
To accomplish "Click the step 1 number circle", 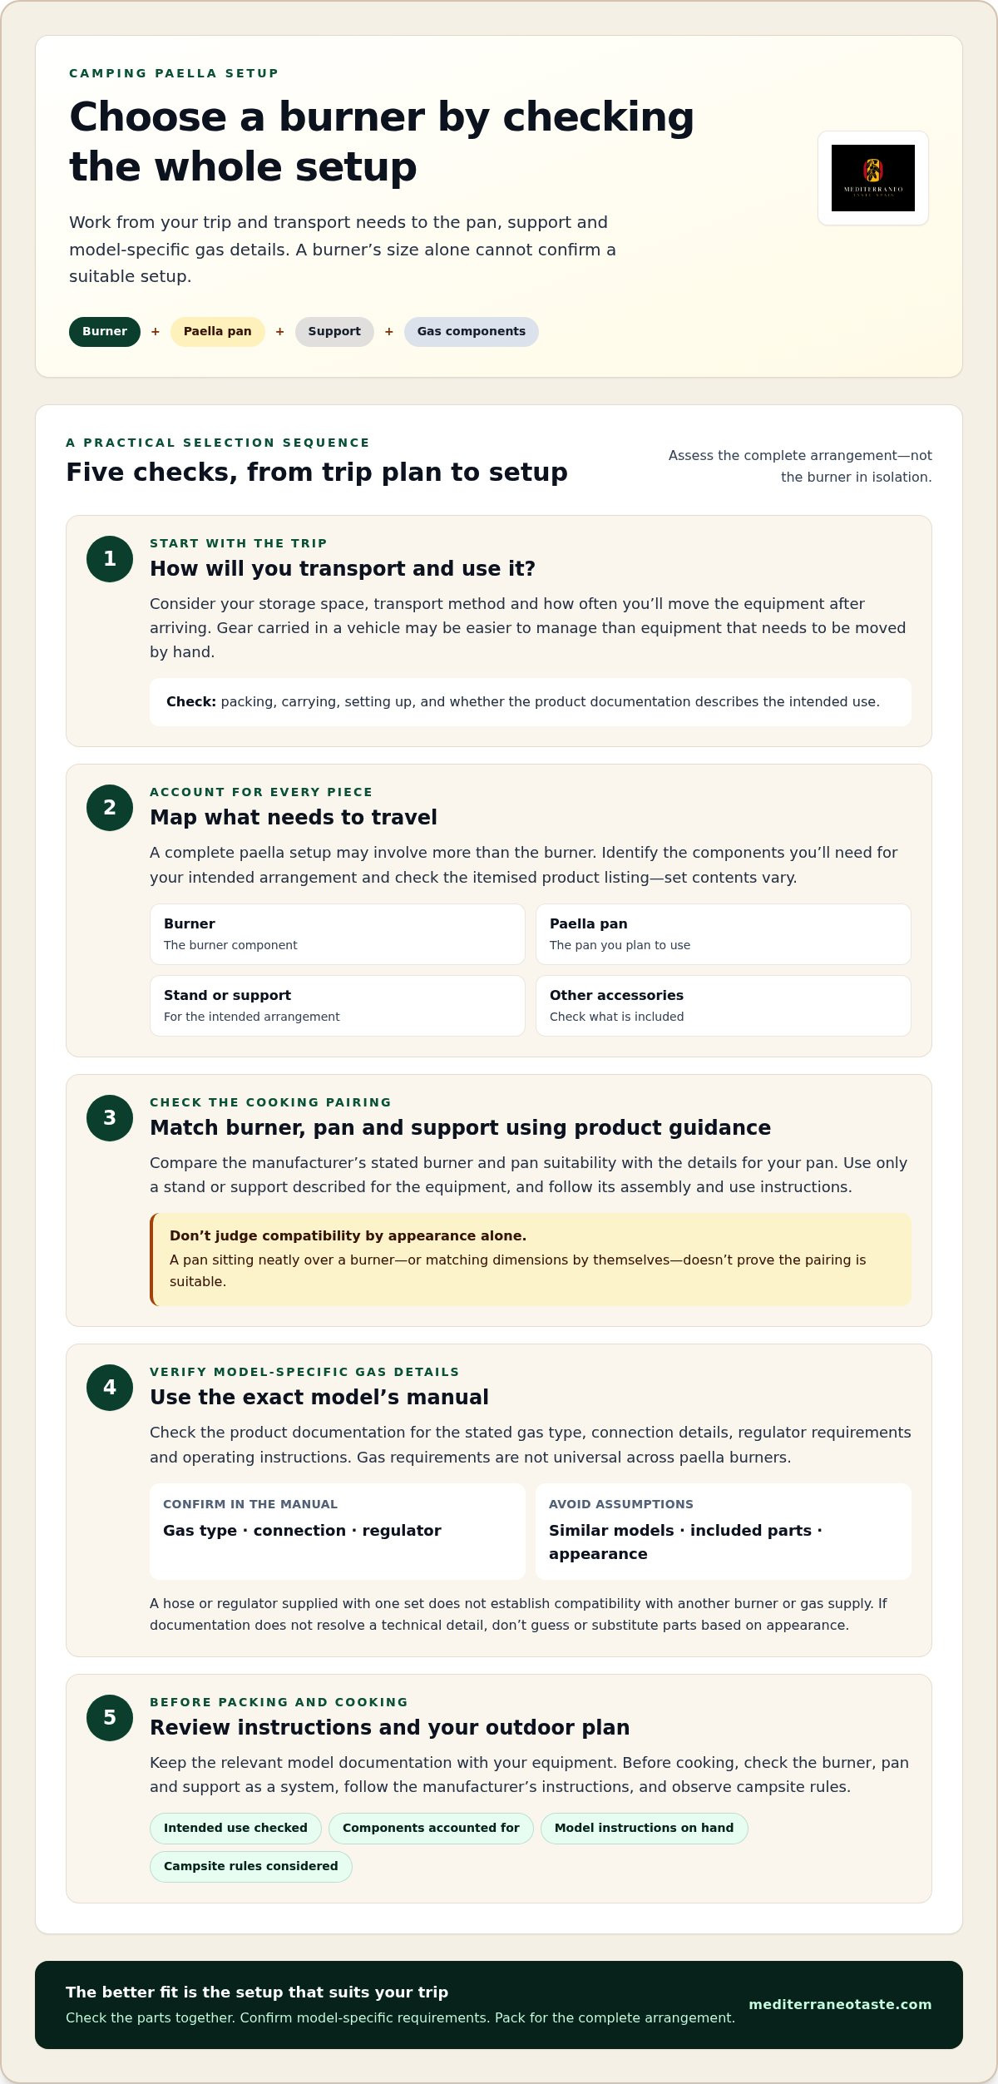I will point(110,559).
